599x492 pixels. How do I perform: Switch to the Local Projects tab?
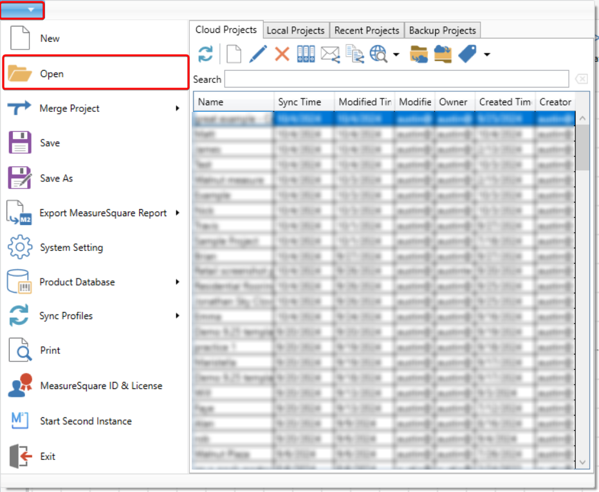(296, 31)
